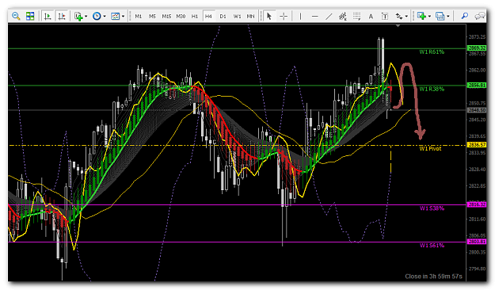495x290 pixels.
Task: Select the text label T tool
Action: coord(385,16)
